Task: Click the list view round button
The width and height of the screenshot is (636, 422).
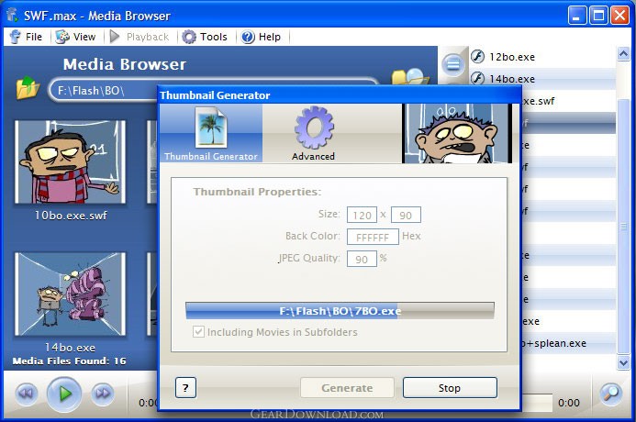Action: (x=453, y=63)
